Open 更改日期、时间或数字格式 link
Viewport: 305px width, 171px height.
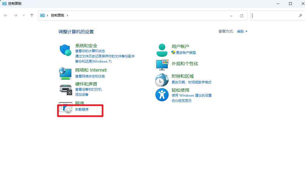click(191, 82)
